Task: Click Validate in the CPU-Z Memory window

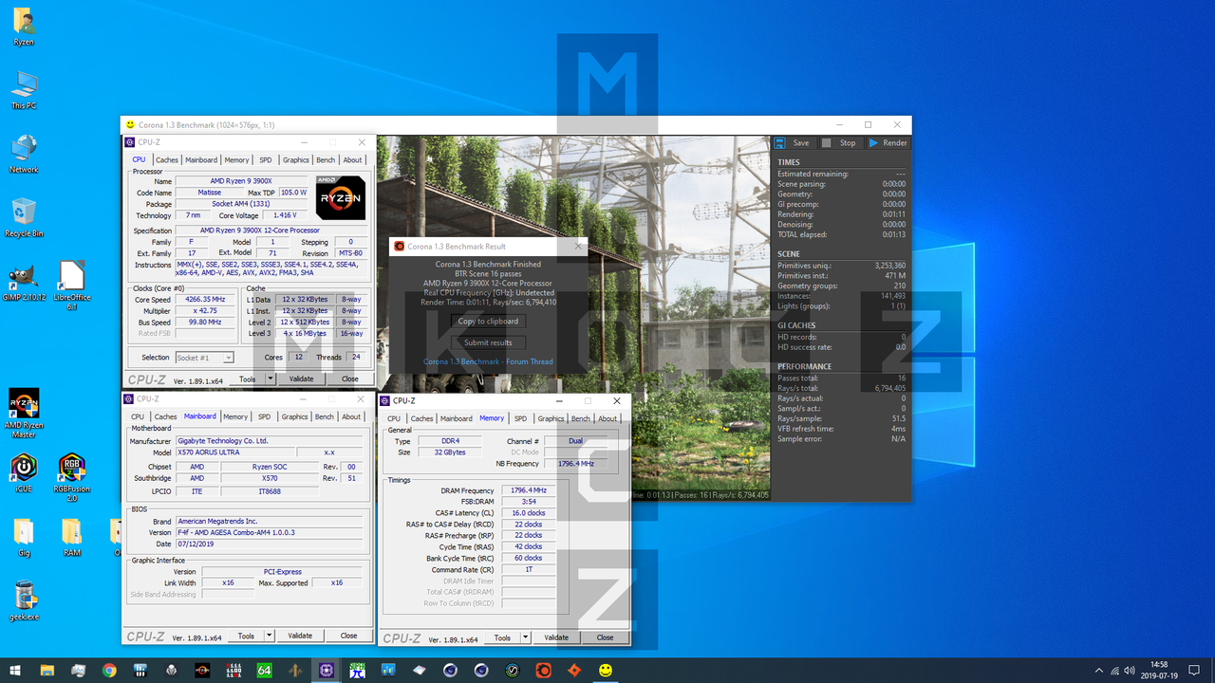Action: pos(556,637)
